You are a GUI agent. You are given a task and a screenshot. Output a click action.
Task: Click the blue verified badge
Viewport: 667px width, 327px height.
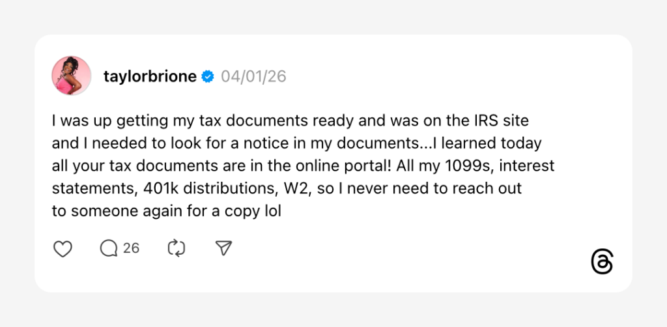pos(208,77)
